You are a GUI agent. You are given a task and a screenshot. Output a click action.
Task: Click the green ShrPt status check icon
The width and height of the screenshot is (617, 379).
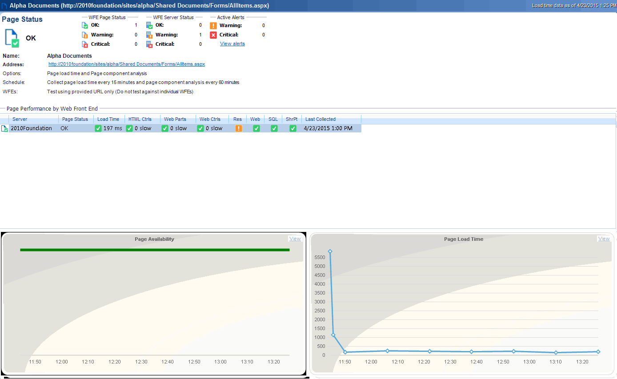tap(293, 128)
